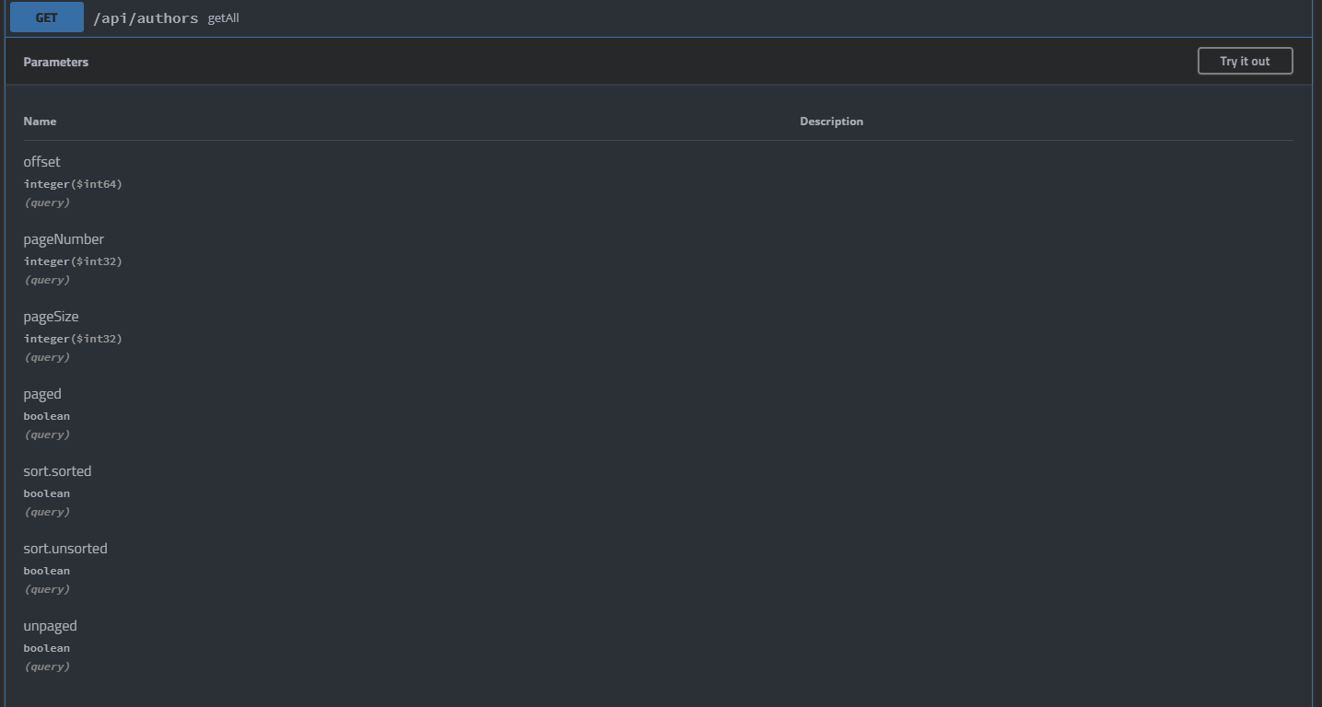The height and width of the screenshot is (707, 1322).
Task: Click the getAll operation summary label
Action: [x=223, y=17]
